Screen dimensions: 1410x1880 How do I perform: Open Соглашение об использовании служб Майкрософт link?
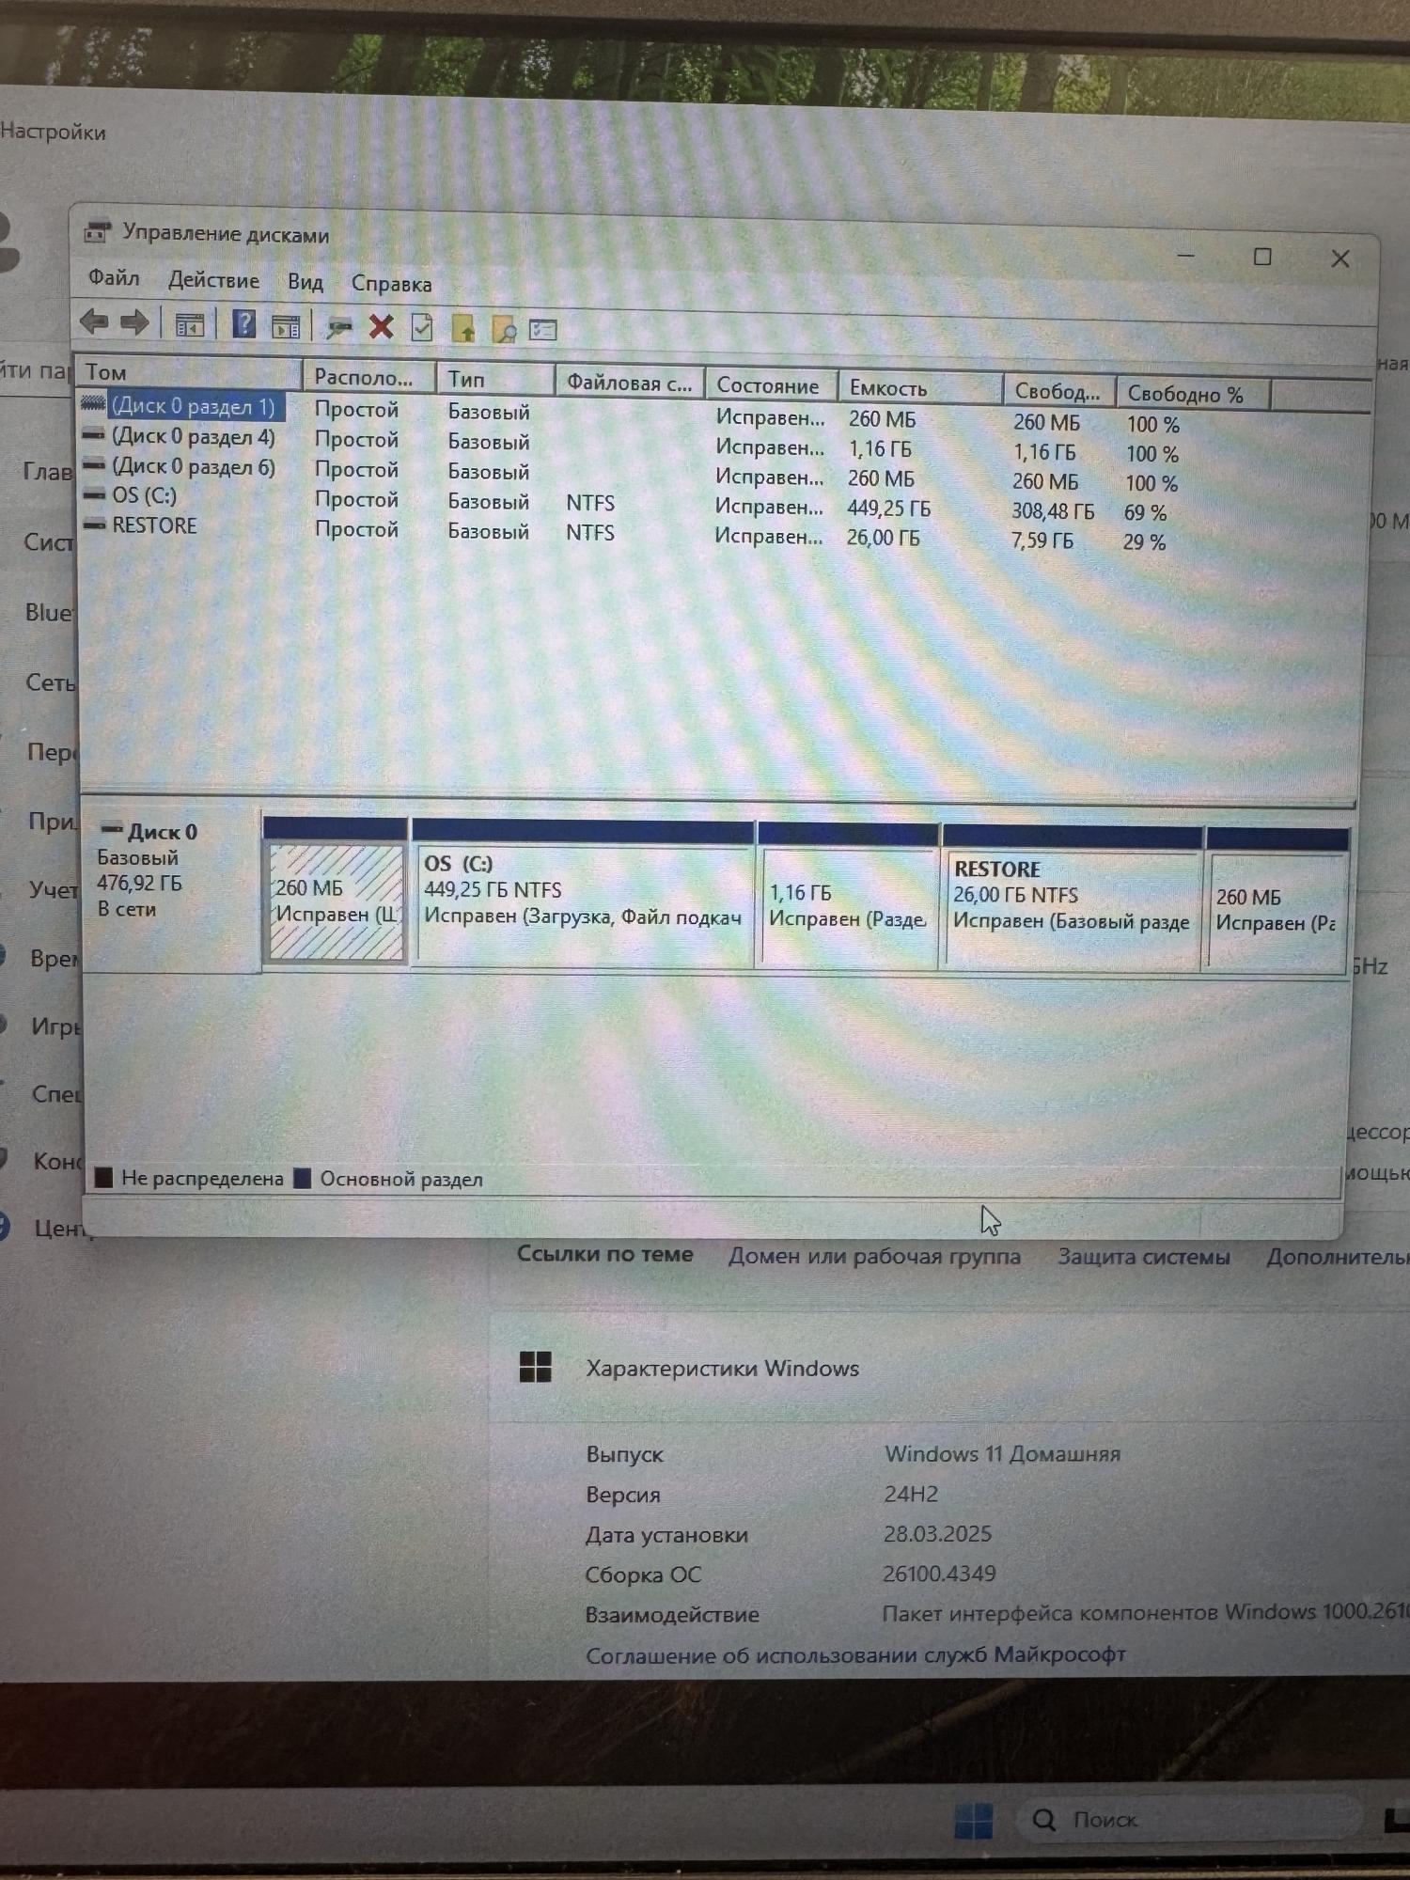point(855,1654)
